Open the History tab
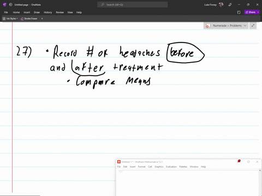 coord(48,13)
